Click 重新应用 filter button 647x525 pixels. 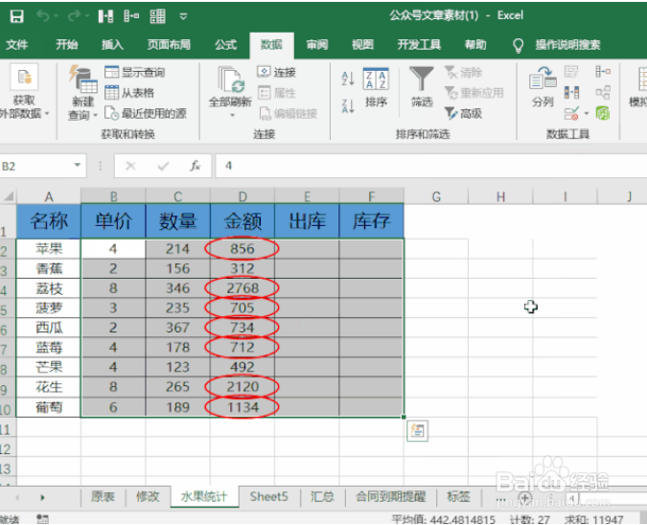[x=474, y=93]
